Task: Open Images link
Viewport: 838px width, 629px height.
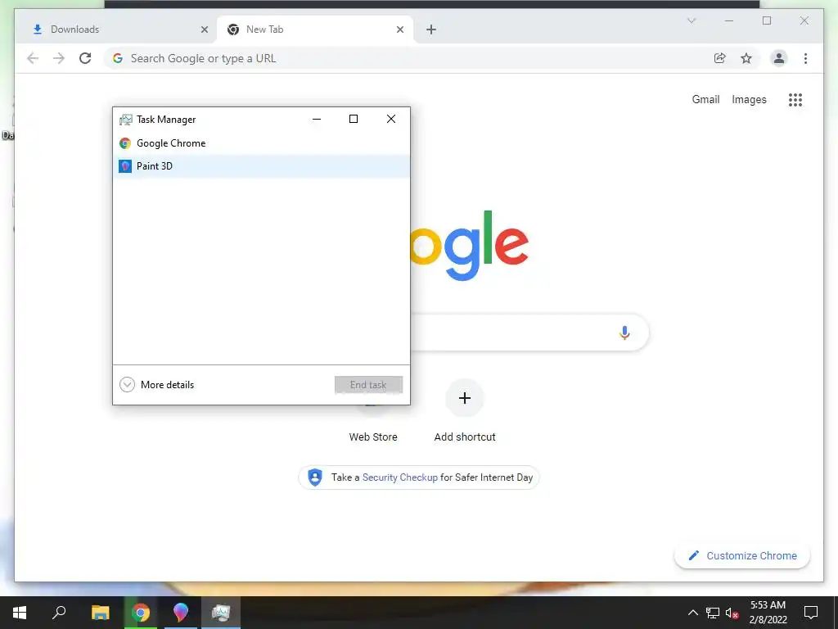Action: (x=749, y=99)
